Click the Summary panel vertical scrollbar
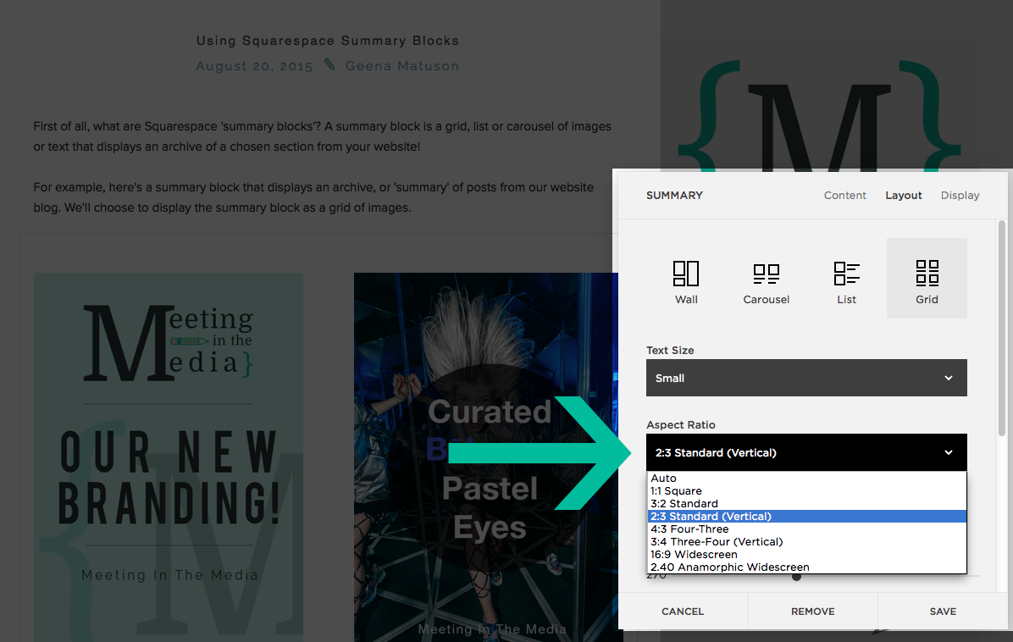The width and height of the screenshot is (1013, 642). [x=1002, y=328]
